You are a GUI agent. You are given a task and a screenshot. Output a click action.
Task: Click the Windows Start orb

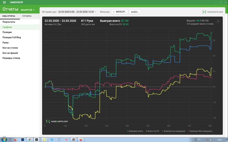4,139
